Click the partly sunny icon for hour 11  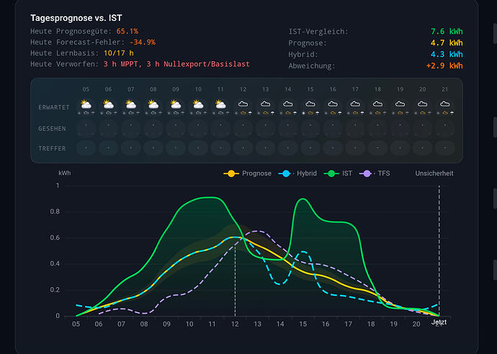point(220,104)
